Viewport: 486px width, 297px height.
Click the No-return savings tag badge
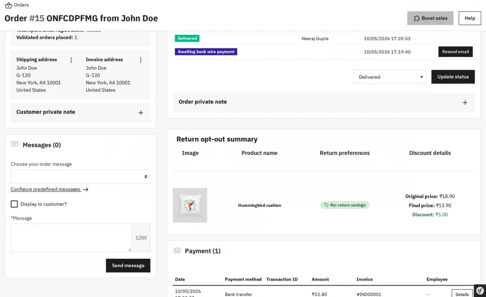345,205
